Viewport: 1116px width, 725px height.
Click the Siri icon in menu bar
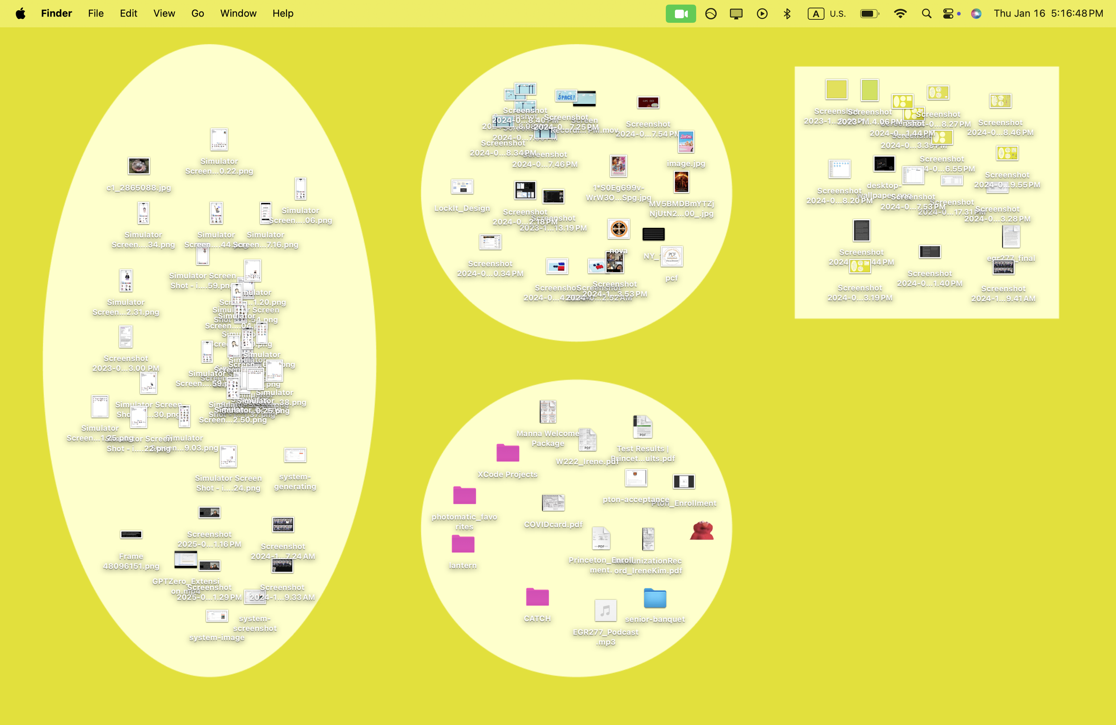point(976,13)
